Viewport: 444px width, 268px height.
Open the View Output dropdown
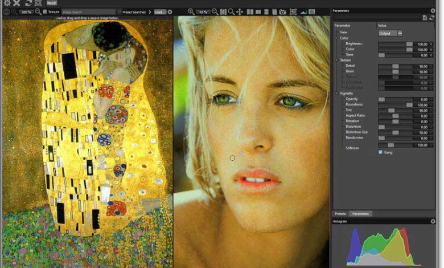point(390,33)
